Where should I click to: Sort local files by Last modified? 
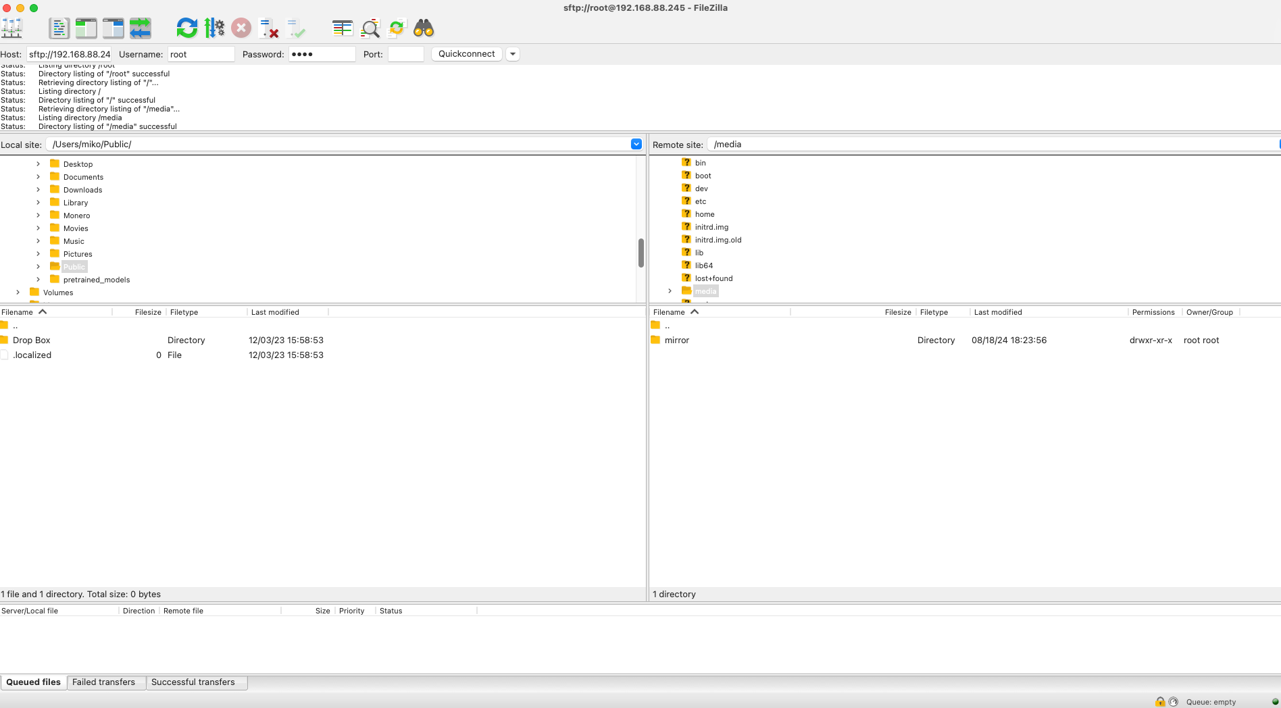pyautogui.click(x=288, y=312)
